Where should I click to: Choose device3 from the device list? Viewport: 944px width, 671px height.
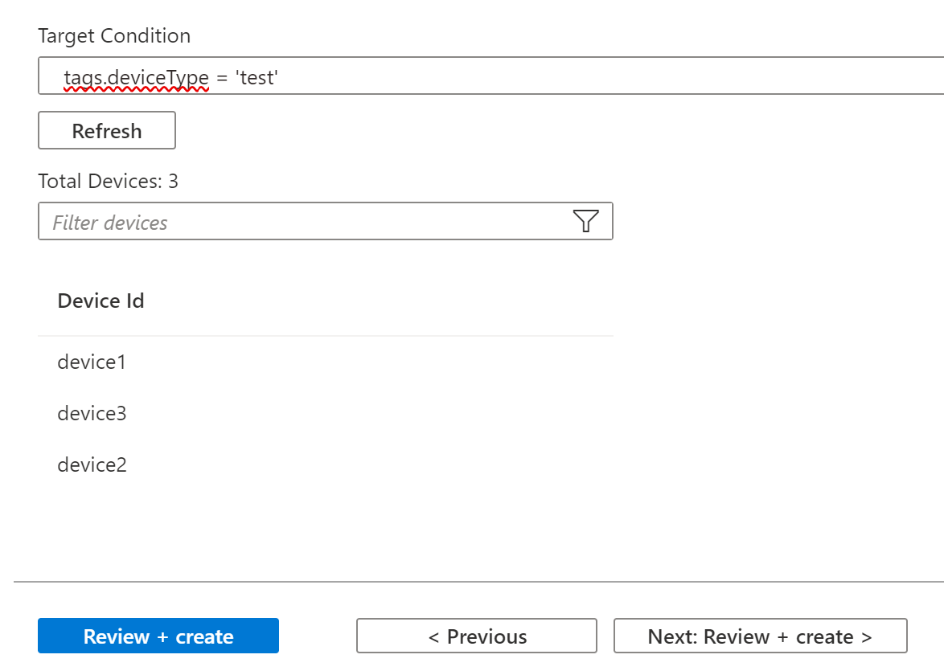(x=91, y=413)
